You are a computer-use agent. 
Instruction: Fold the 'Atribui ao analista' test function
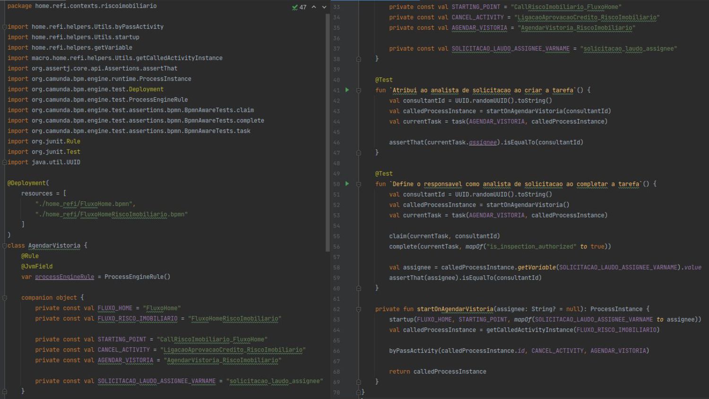[358, 90]
